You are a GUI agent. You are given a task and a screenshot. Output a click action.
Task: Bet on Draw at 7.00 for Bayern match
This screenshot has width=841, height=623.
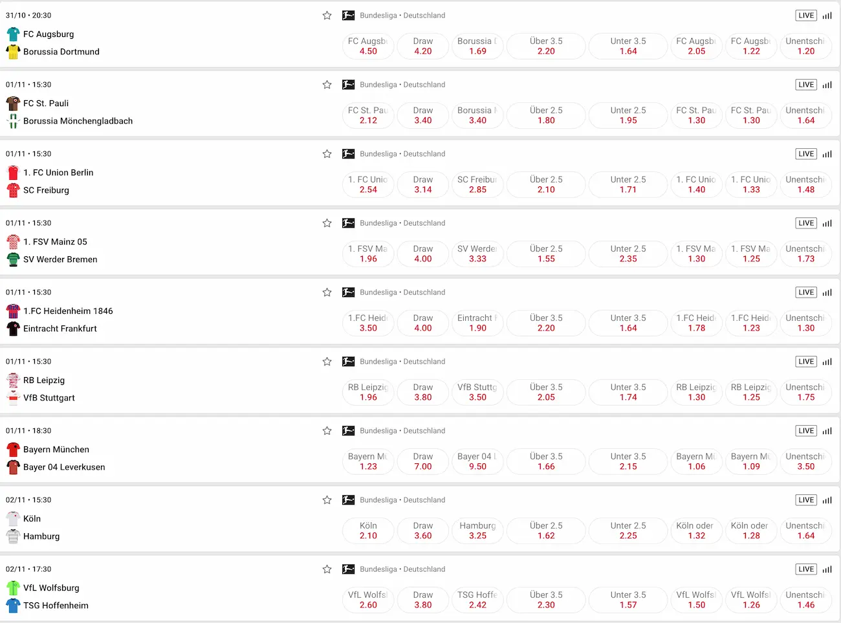pos(423,461)
